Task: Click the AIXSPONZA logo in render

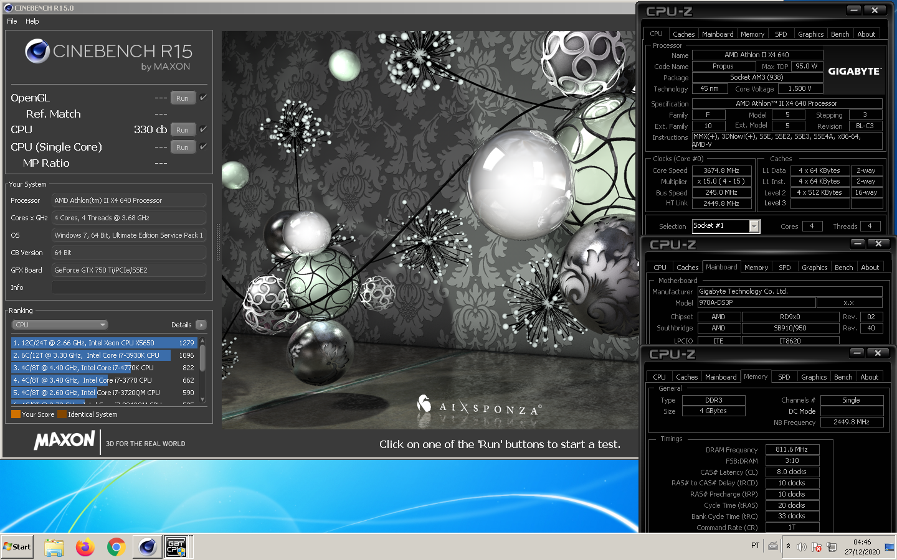Action: [x=478, y=406]
